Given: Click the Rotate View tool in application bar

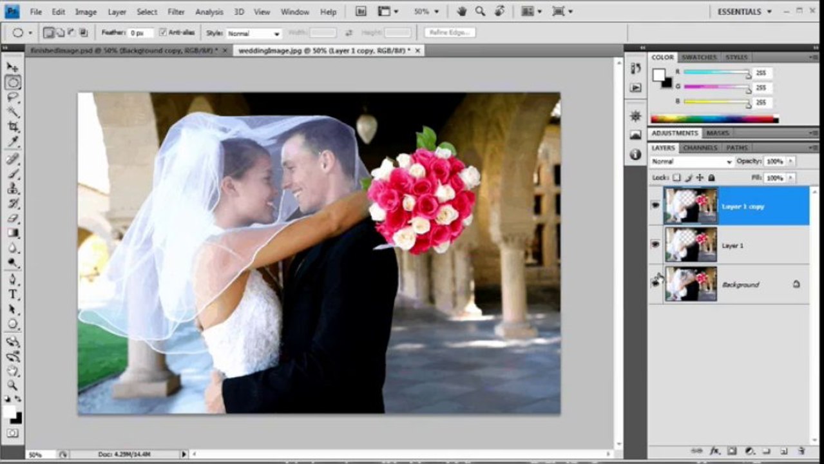Looking at the screenshot, I should (499, 12).
